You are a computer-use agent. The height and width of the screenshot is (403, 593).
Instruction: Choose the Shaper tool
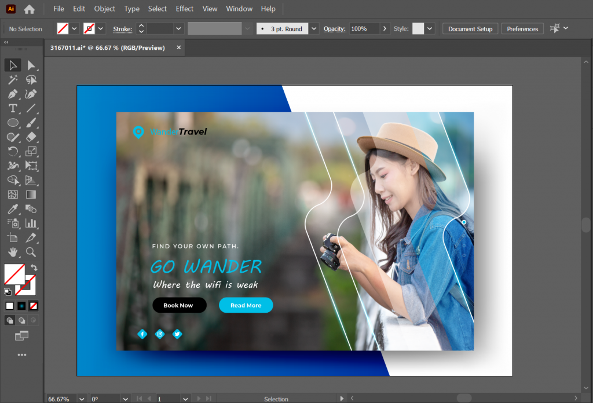point(13,137)
